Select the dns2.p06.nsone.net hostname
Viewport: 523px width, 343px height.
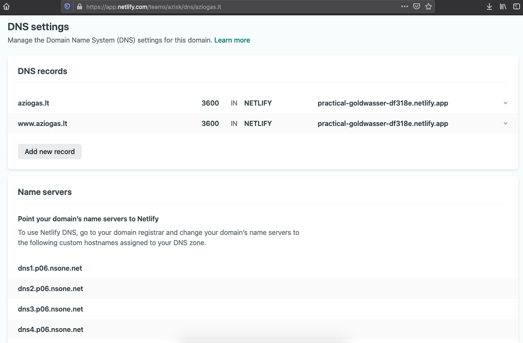[x=50, y=289]
